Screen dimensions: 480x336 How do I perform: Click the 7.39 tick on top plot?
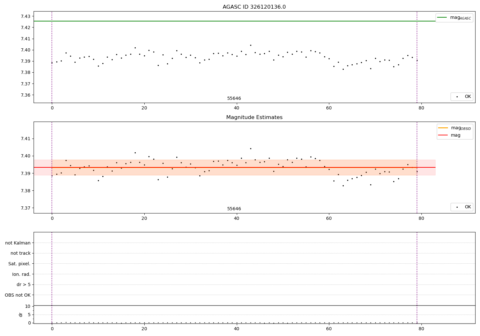point(26,61)
